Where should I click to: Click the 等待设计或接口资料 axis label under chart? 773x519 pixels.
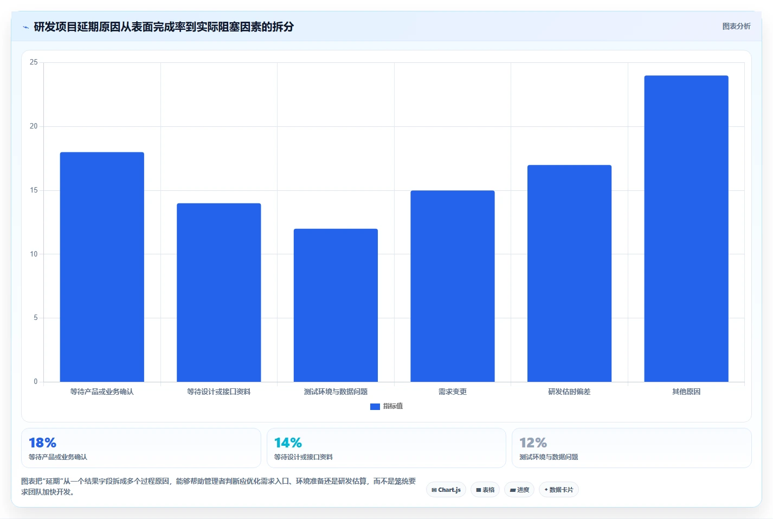[219, 392]
